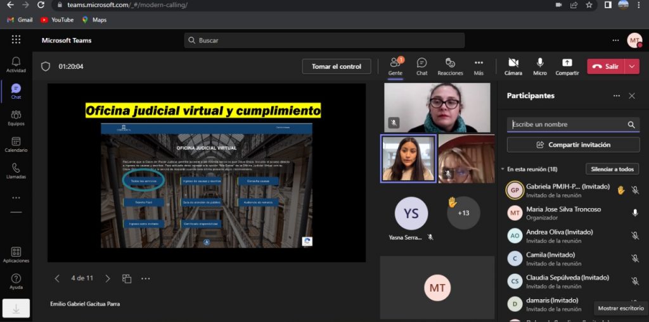Click the meeting shield security icon
Image resolution: width=649 pixels, height=322 pixels.
46,66
